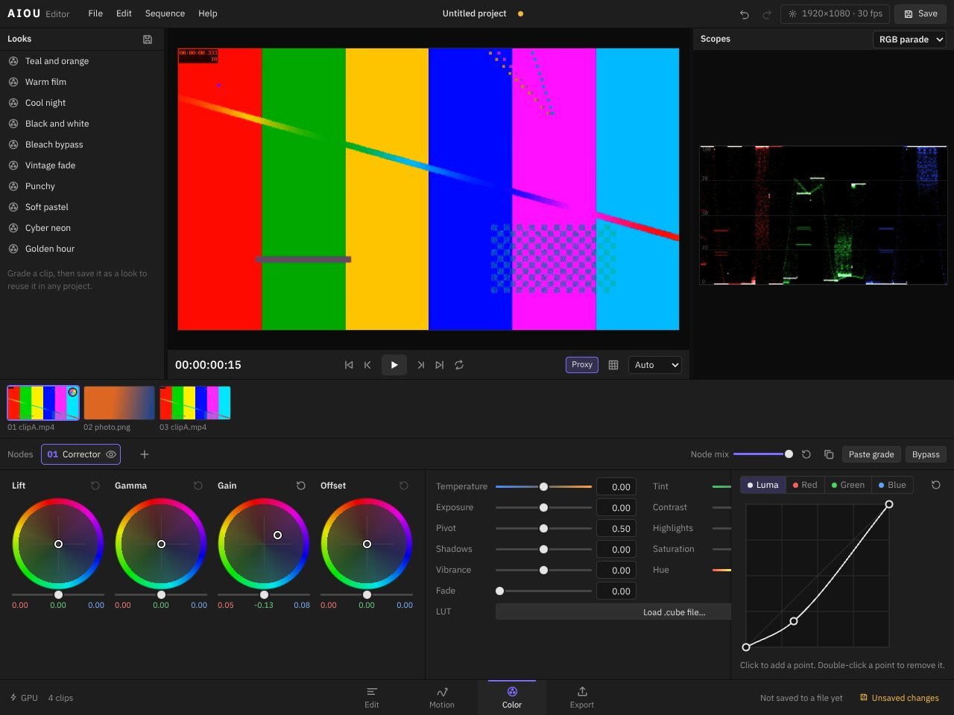This screenshot has width=954, height=715.
Task: Open the Help menu
Action: (208, 13)
